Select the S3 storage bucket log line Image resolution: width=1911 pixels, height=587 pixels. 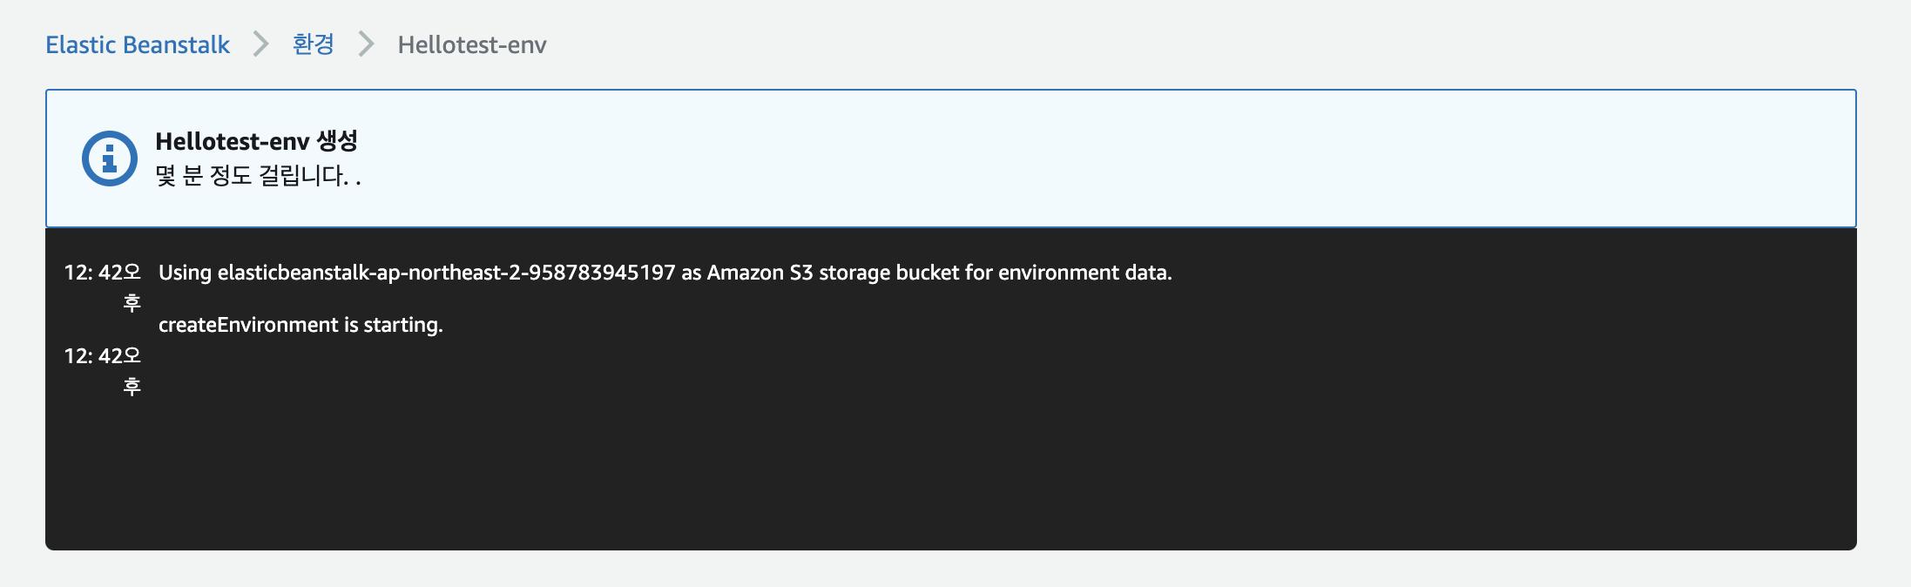(665, 273)
